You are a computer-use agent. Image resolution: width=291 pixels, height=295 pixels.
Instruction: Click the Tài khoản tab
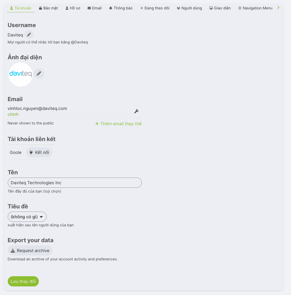tap(21, 8)
